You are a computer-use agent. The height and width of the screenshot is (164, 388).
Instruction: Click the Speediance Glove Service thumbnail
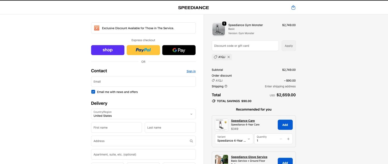click(221, 159)
